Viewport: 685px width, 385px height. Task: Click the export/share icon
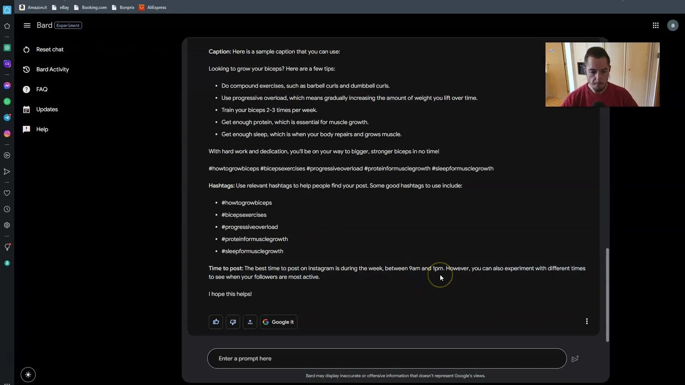pyautogui.click(x=249, y=322)
